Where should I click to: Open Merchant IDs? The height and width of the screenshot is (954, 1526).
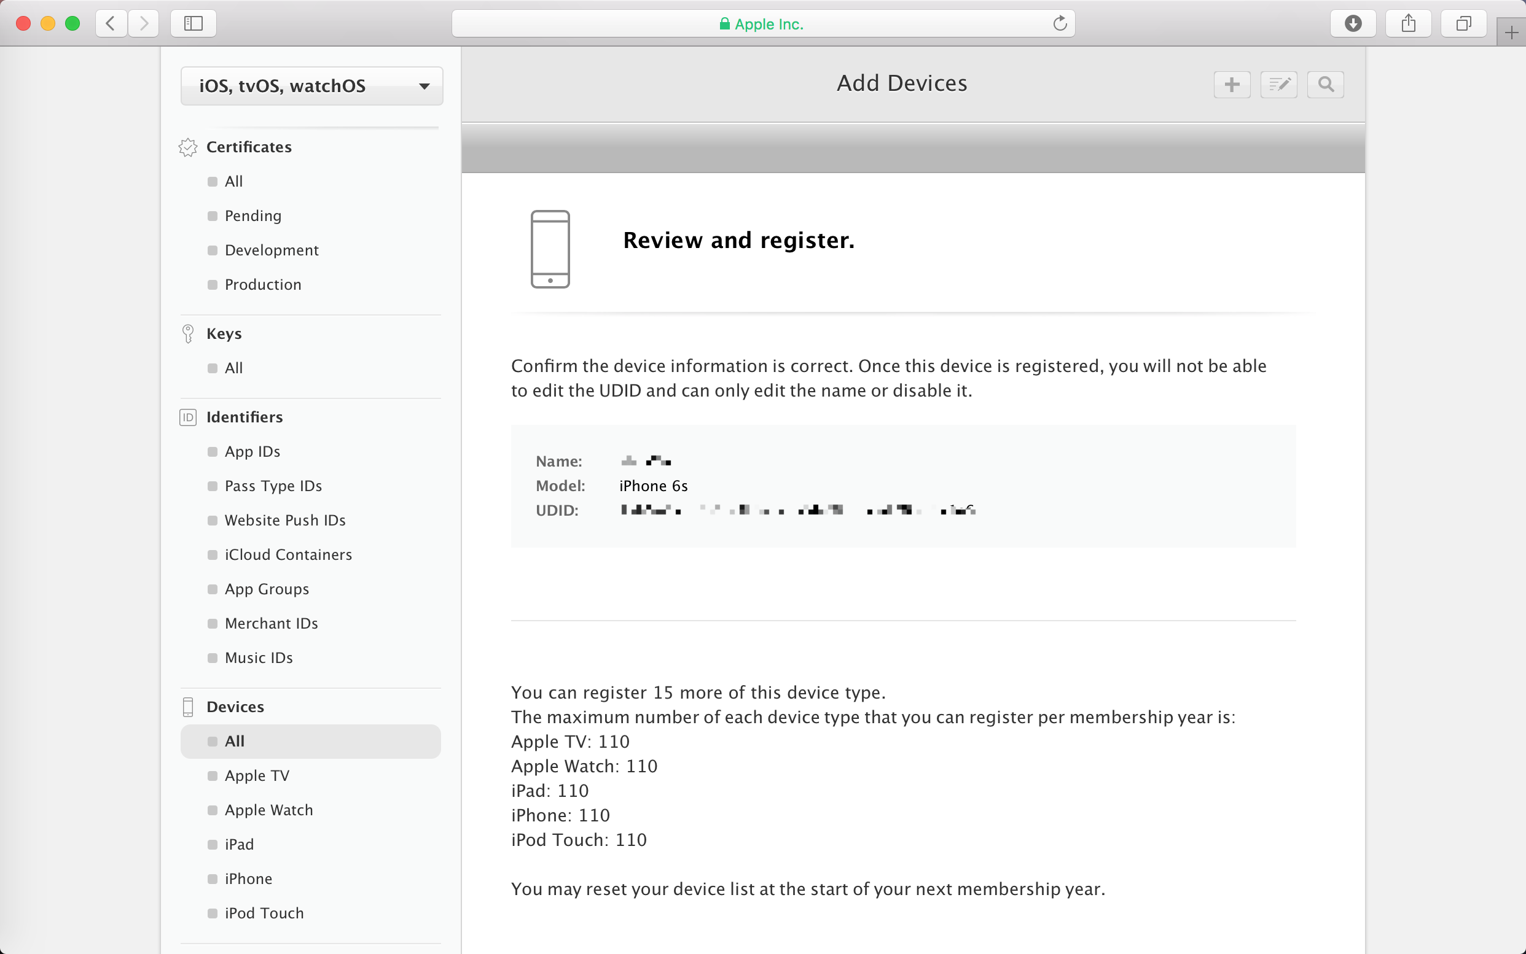coord(272,623)
